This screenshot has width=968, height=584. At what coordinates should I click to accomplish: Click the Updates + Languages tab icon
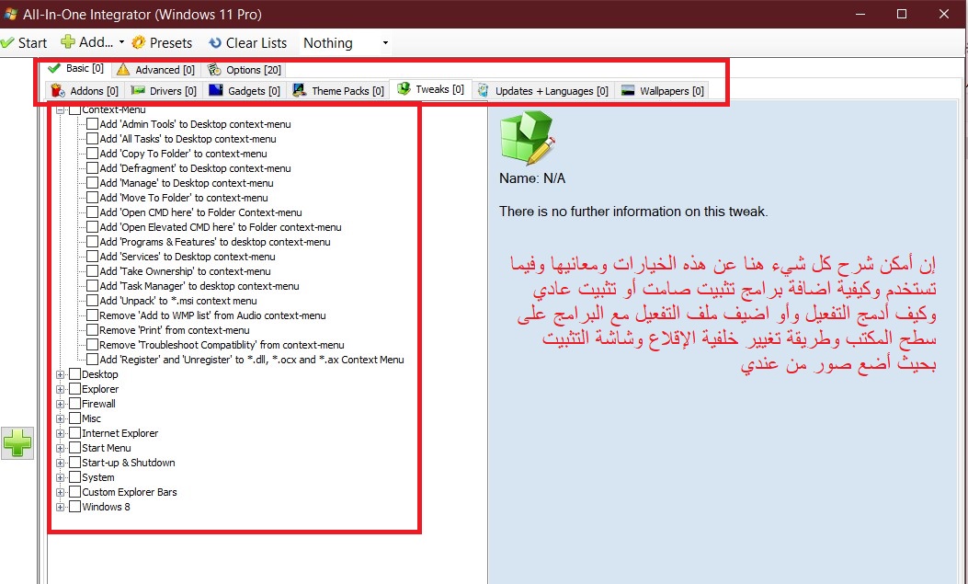pyautogui.click(x=483, y=91)
